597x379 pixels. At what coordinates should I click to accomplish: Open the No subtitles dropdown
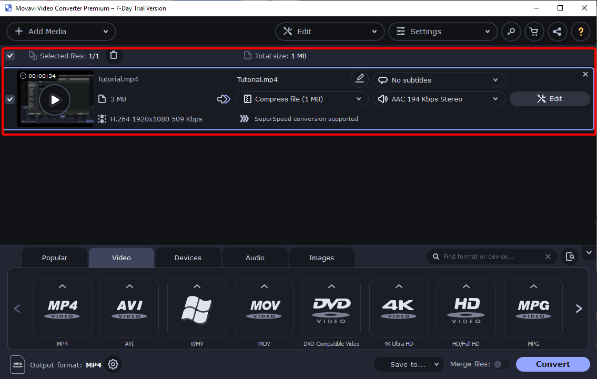pyautogui.click(x=439, y=80)
